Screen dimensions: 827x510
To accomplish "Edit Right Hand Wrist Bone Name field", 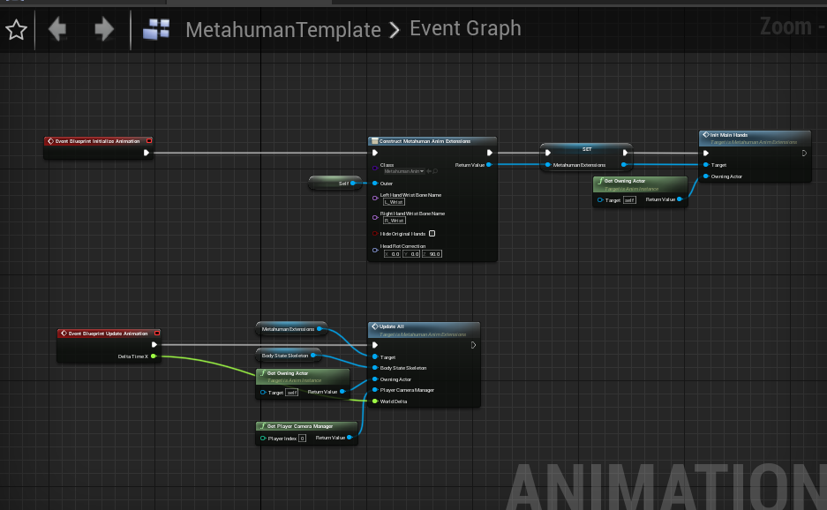I will pyautogui.click(x=394, y=221).
